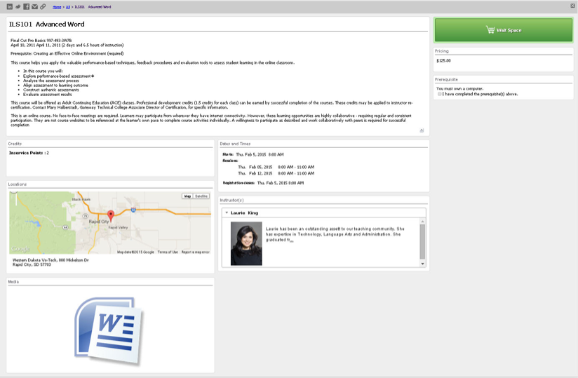
Task: Click expand icon at description bottom-right
Action: [x=422, y=130]
